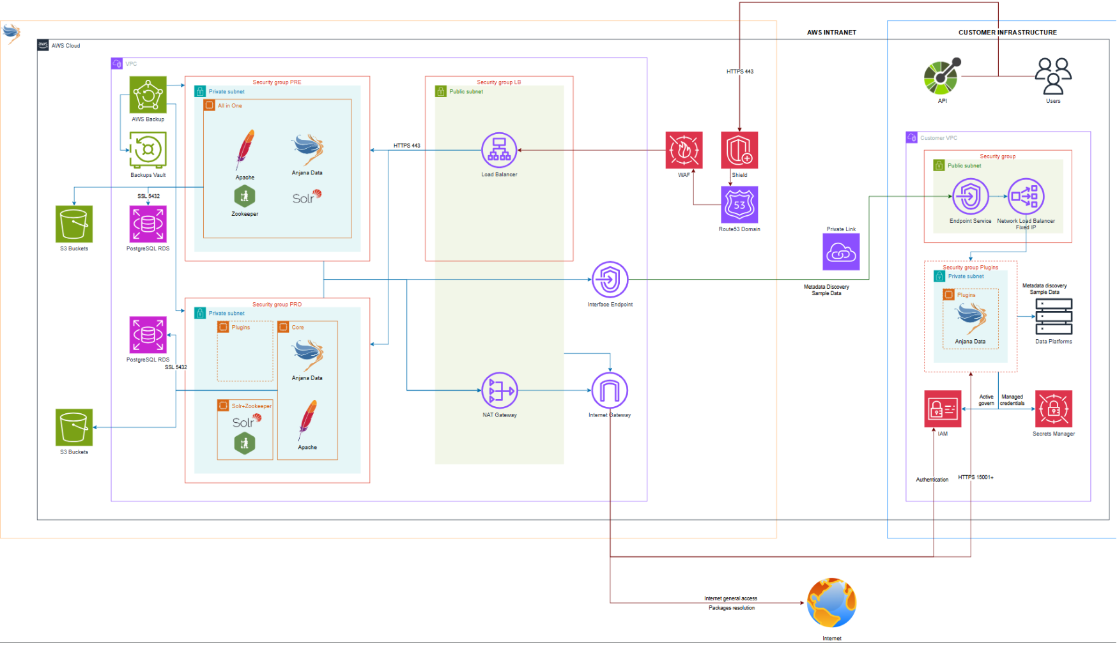
Task: Select the Endpoint Service icon
Action: (x=970, y=197)
